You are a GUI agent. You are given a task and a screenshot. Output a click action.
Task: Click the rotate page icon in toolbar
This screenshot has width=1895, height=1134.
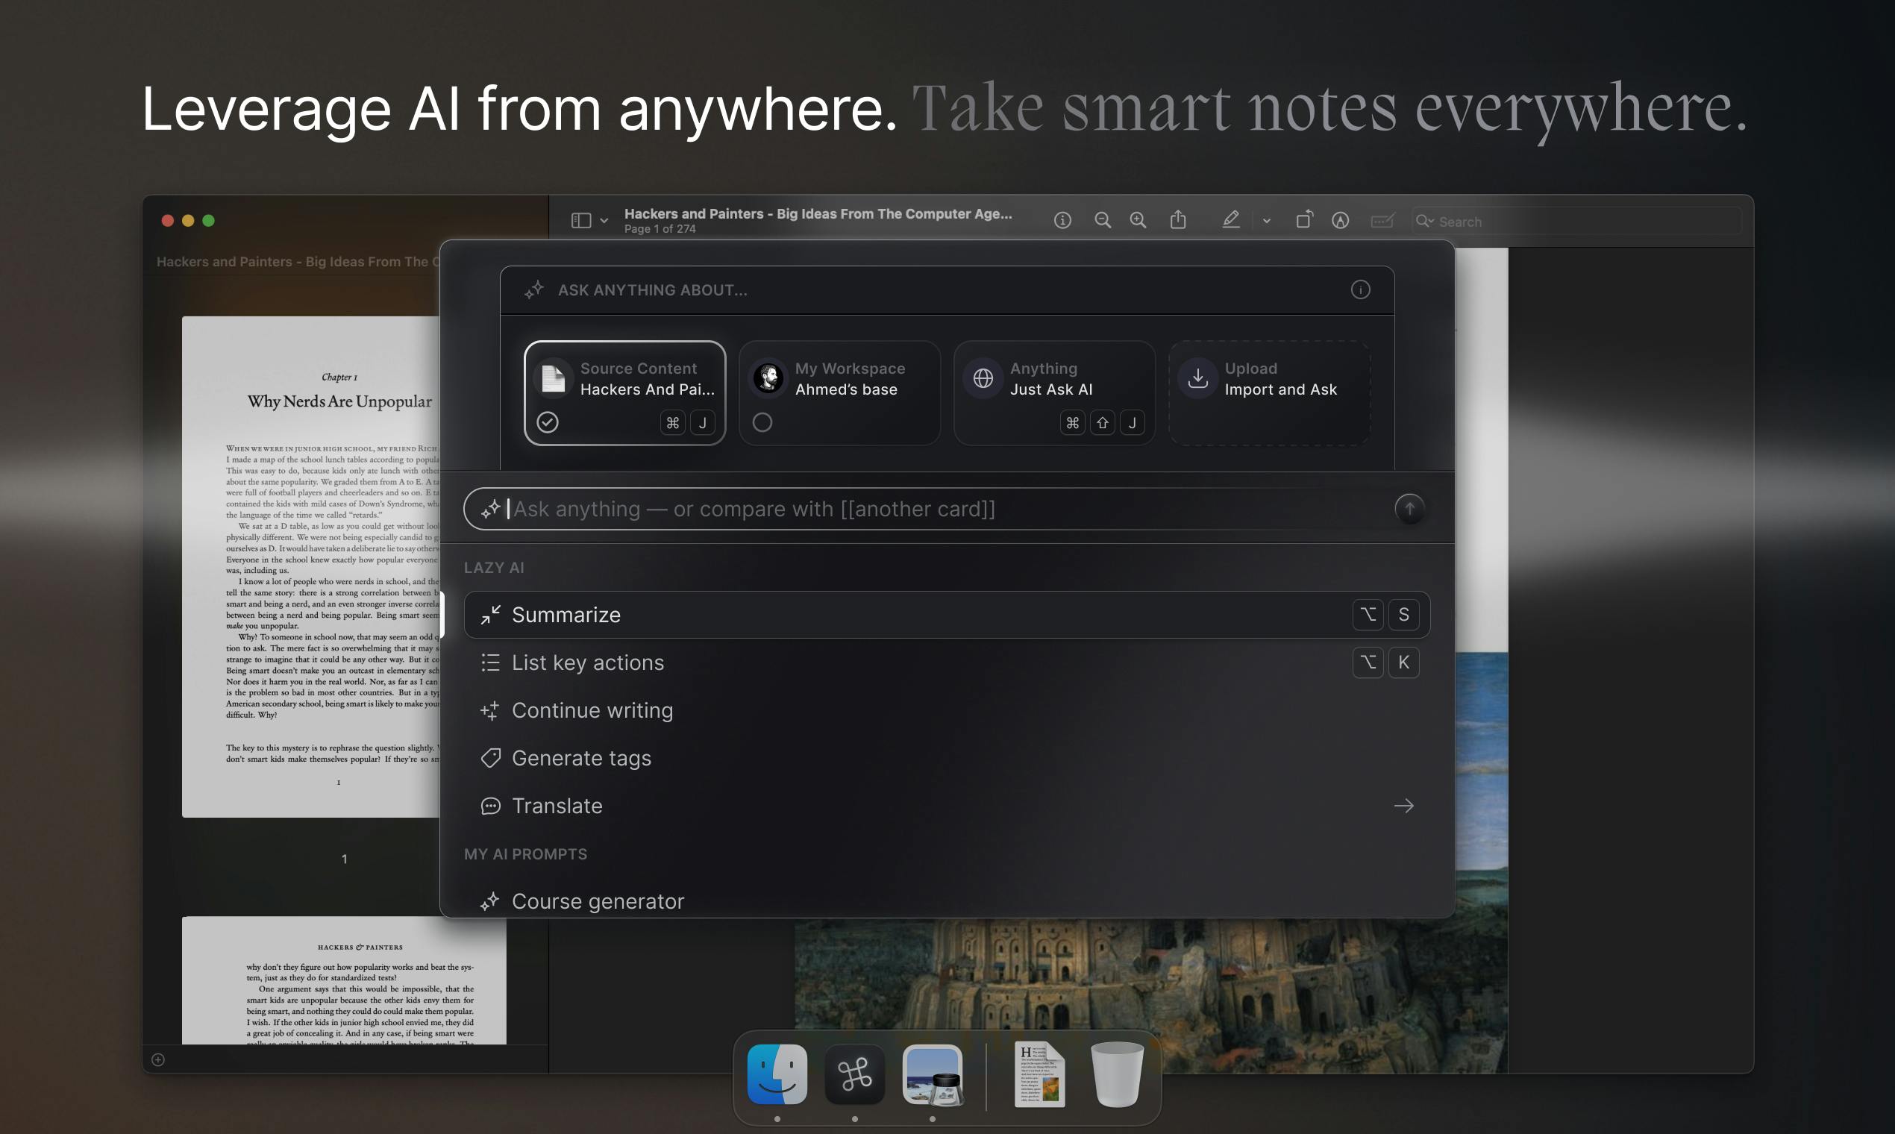1304,219
